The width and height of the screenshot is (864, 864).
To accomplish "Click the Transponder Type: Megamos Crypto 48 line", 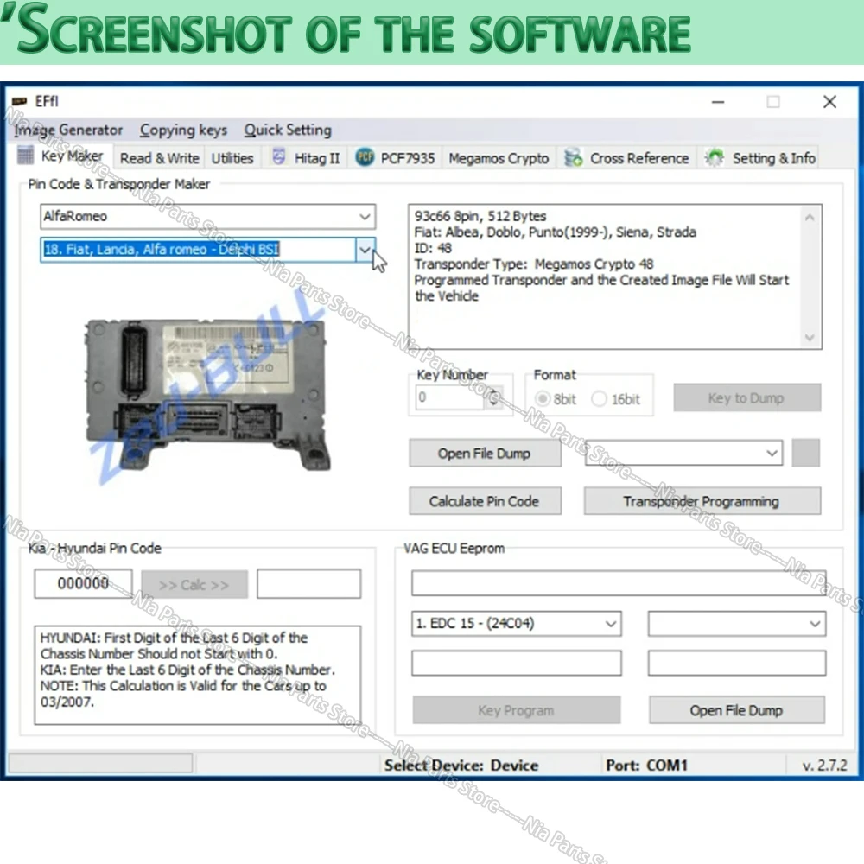I will pyautogui.click(x=533, y=264).
